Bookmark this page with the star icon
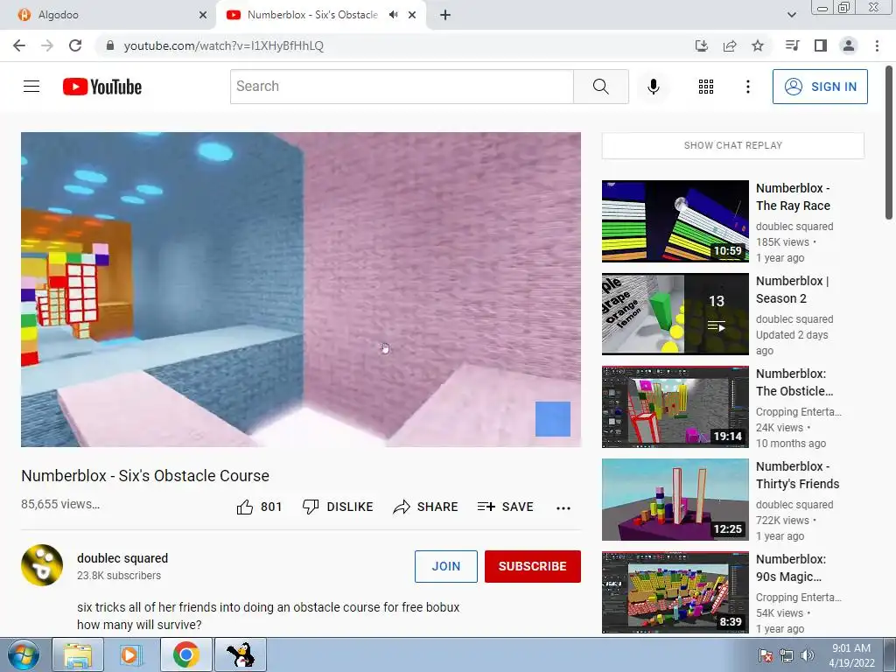Screen dimensions: 896x672 [x=758, y=45]
